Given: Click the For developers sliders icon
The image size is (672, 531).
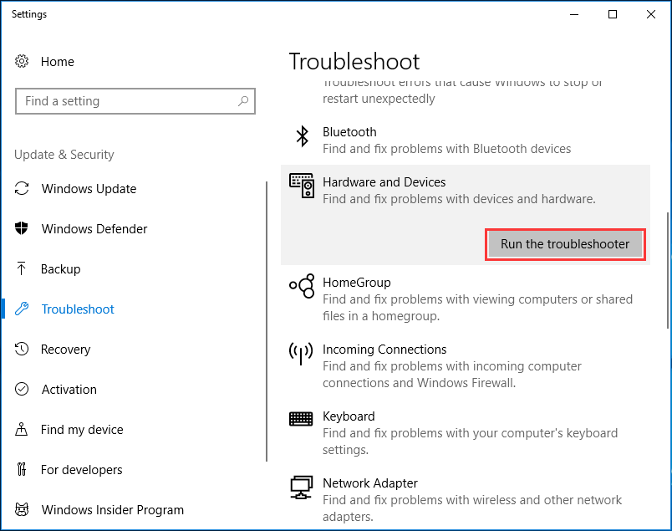Looking at the screenshot, I should [23, 470].
